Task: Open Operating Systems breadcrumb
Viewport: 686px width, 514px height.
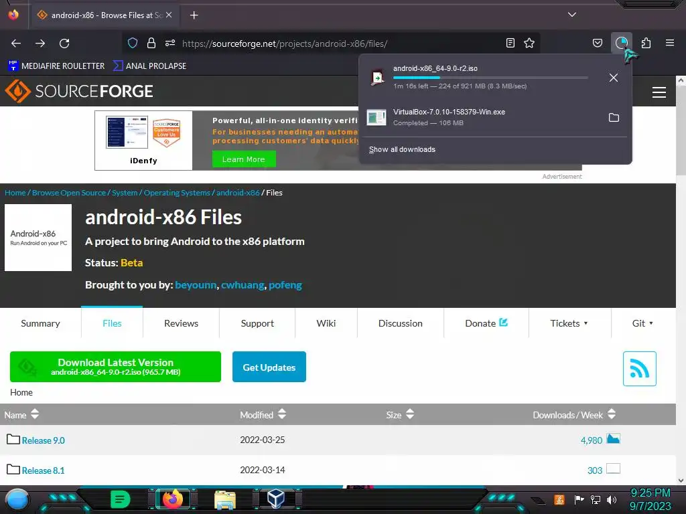Action: point(177,192)
